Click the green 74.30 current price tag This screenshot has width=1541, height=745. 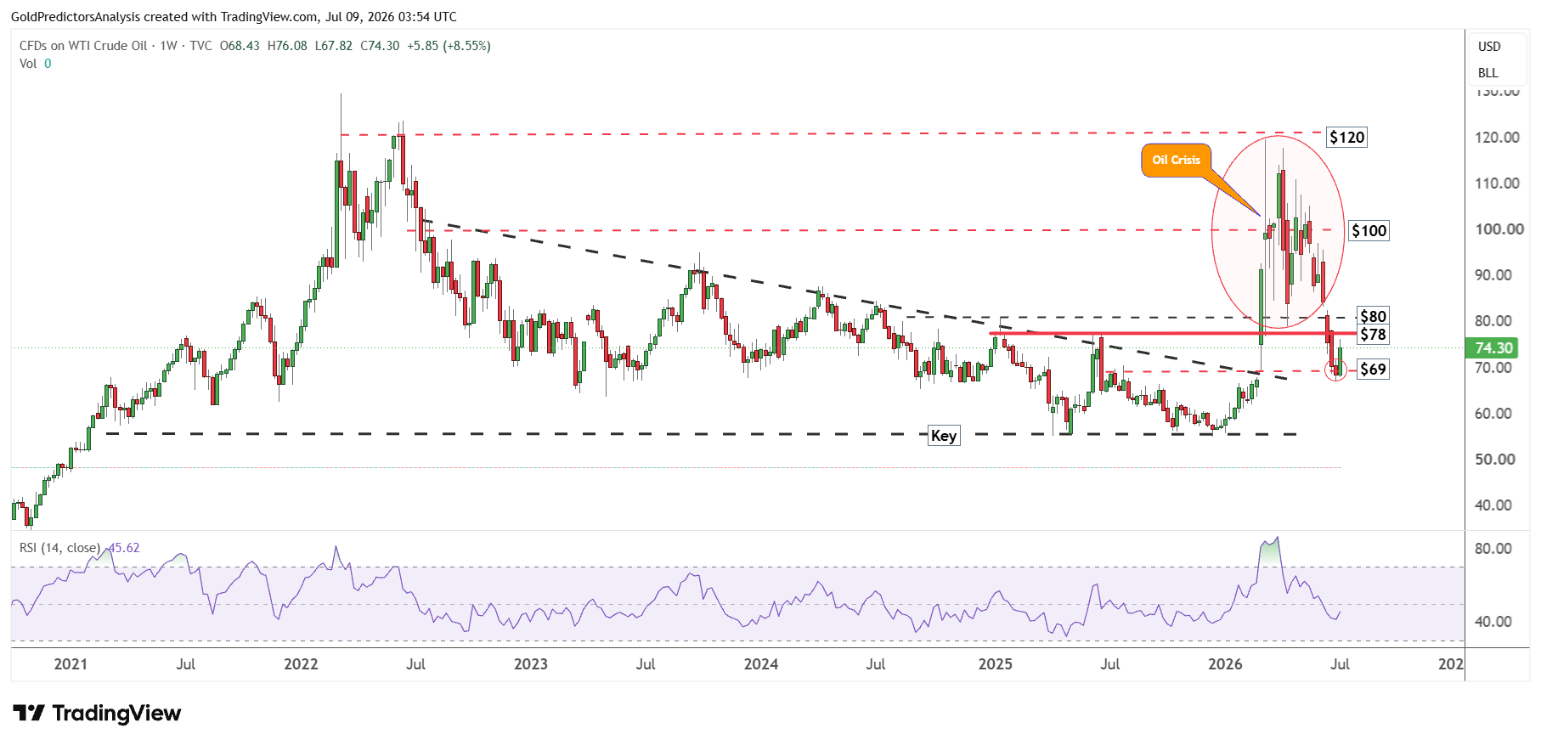[x=1493, y=347]
